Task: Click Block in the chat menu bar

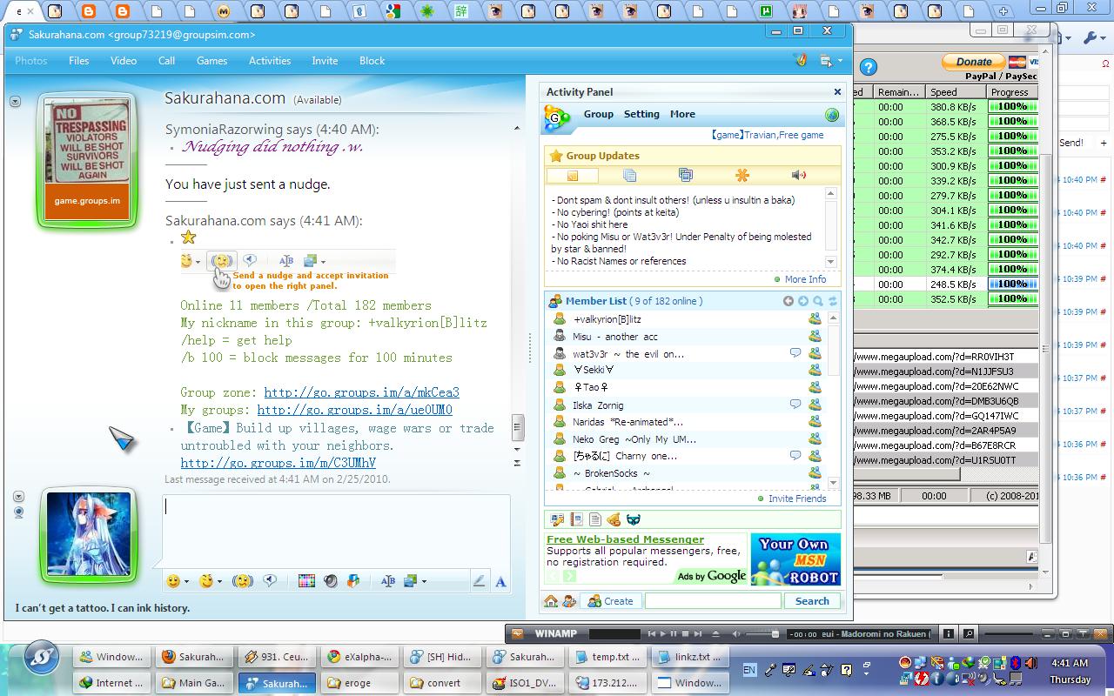Action: (372, 61)
